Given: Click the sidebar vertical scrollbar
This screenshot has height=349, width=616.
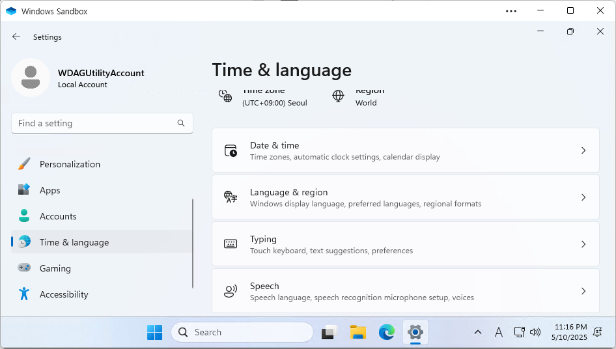Looking at the screenshot, I should [x=193, y=244].
